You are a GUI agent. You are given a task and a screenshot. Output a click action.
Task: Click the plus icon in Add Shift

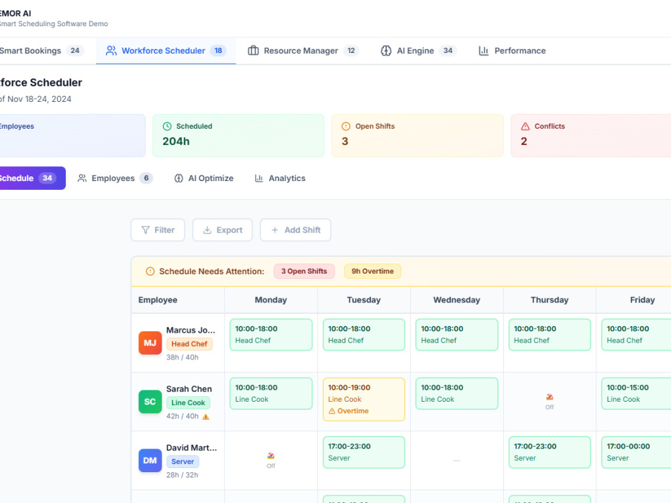[x=274, y=230]
